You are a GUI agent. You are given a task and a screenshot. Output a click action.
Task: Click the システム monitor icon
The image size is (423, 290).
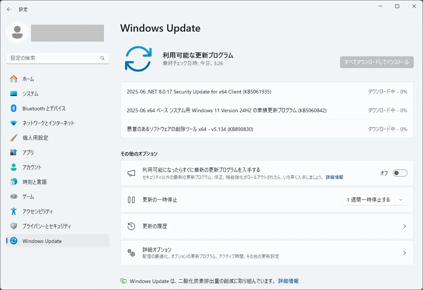tap(14, 94)
